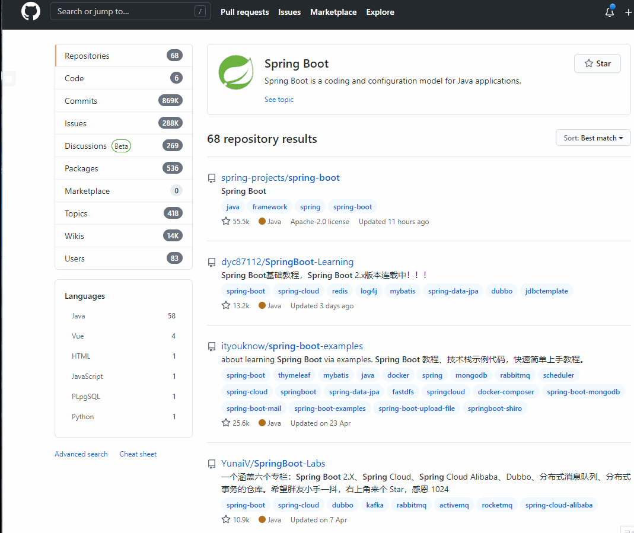Screen dimensions: 634x533
Task: Open Issues in the top navigation
Action: (x=289, y=12)
